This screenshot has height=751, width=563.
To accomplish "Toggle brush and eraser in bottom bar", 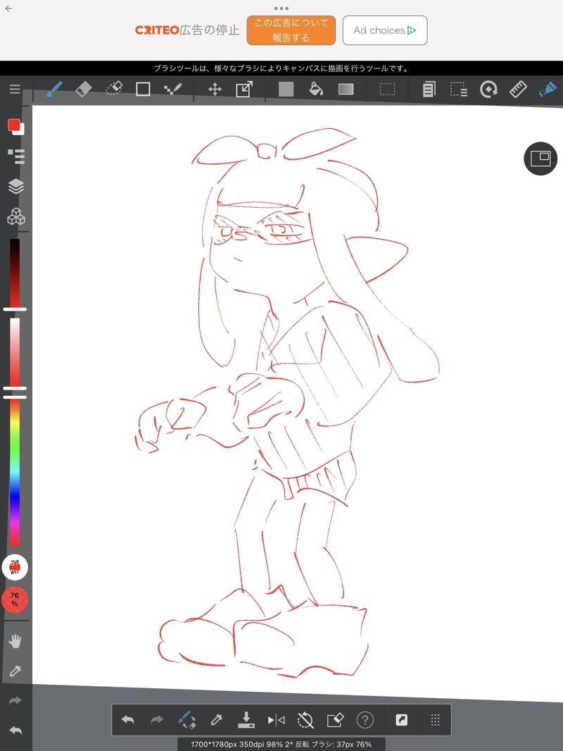I will [x=186, y=719].
